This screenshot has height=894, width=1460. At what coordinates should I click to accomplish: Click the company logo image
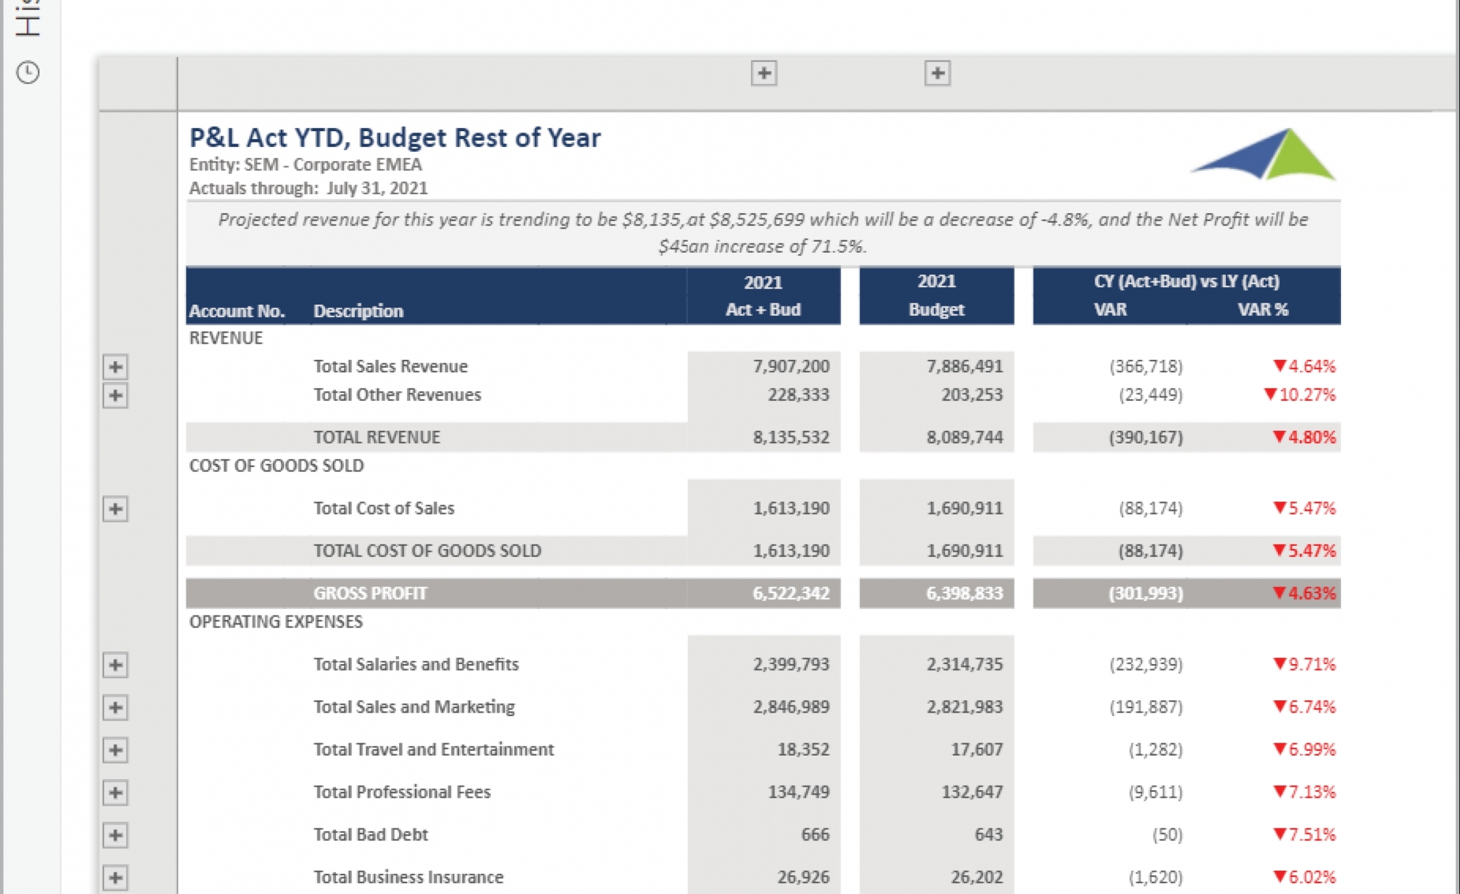pyautogui.click(x=1262, y=155)
